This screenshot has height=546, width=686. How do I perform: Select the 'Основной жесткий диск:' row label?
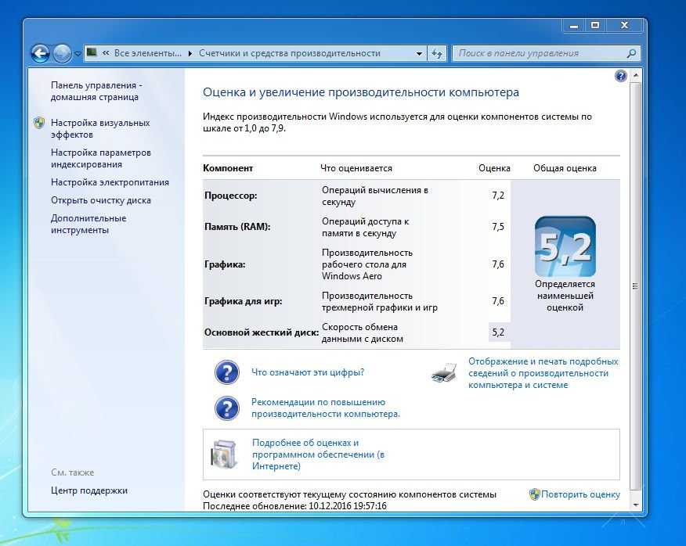(262, 332)
